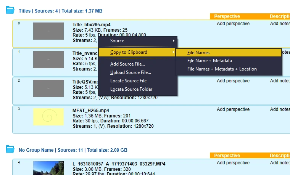Image resolution: width=290 pixels, height=175 pixels.
Task: Select the TitleQSV thumbnail in row 2
Action: pyautogui.click(x=48, y=88)
